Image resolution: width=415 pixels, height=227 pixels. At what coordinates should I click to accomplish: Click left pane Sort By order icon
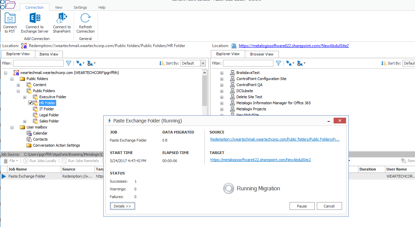162,63
